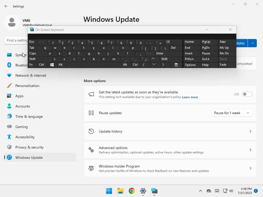Image resolution: width=263 pixels, height=197 pixels.
Task: Click the Privacy & security shield icon
Action: click(x=9, y=147)
